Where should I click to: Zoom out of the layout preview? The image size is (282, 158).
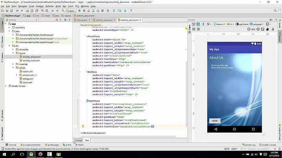[x=249, y=29]
